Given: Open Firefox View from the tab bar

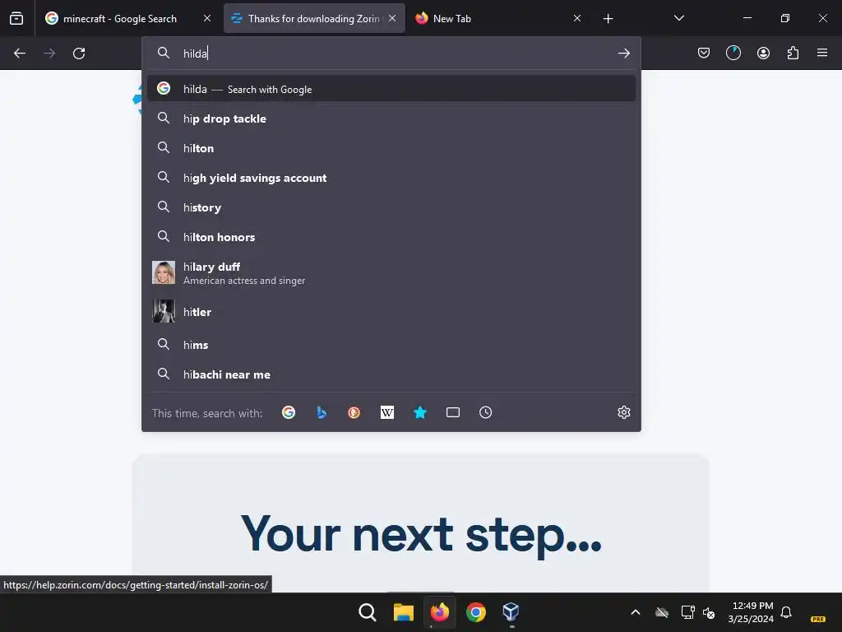Looking at the screenshot, I should [16, 19].
